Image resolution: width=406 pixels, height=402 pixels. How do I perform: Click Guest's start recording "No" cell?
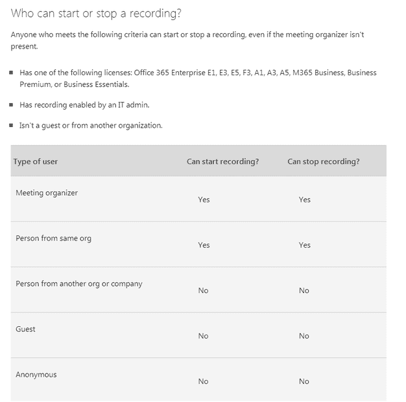click(x=203, y=336)
